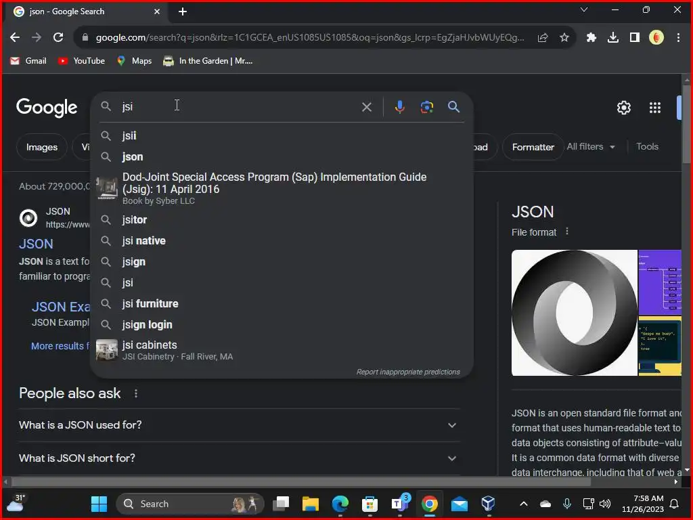
Task: Open the JSON result title link
Action: 36,244
